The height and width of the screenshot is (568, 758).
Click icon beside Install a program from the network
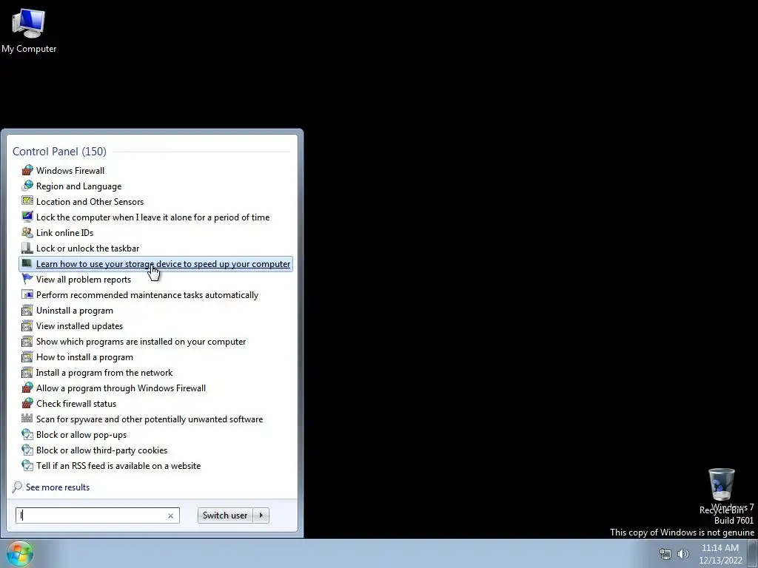[27, 373]
